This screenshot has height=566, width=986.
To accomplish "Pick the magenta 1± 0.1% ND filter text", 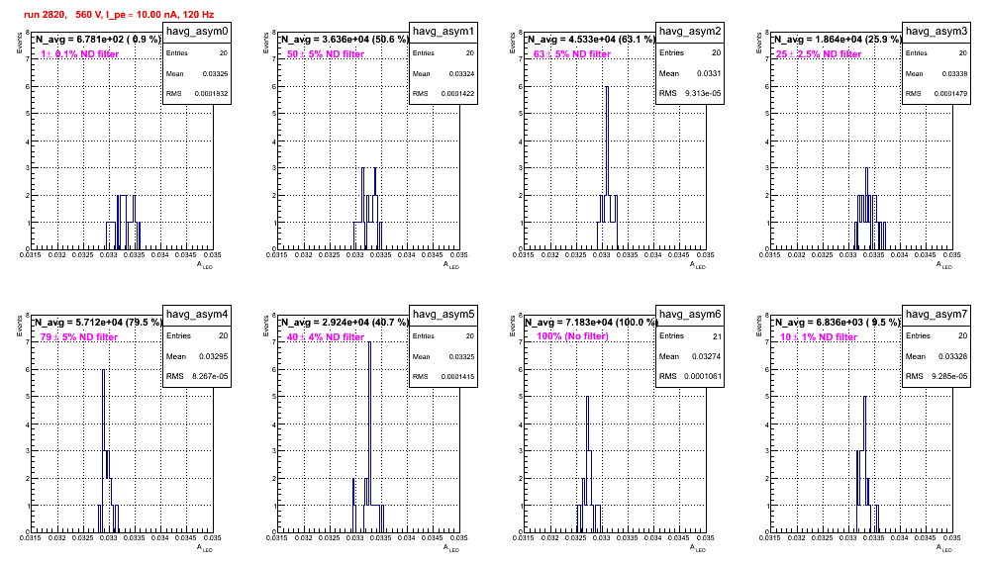I will [80, 54].
